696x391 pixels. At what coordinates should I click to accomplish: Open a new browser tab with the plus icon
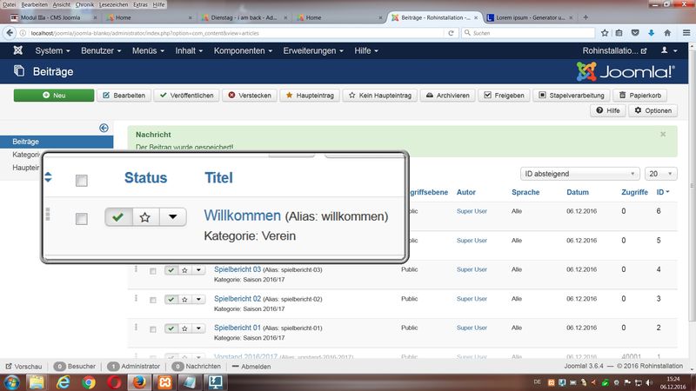586,17
